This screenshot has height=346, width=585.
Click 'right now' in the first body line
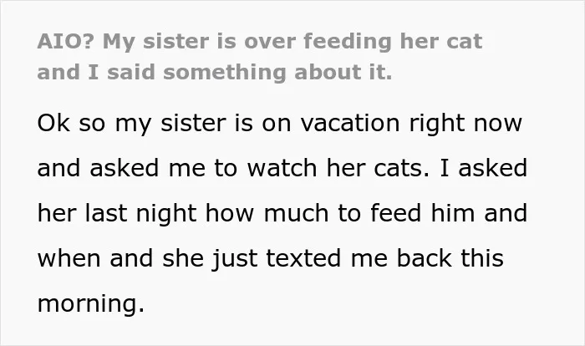tap(465, 125)
